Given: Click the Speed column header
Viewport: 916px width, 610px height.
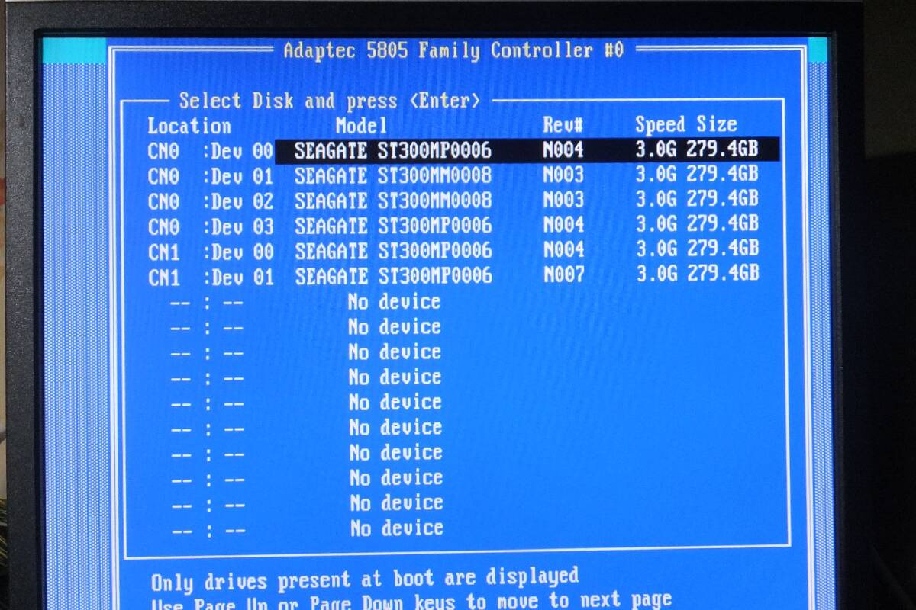Looking at the screenshot, I should [662, 125].
